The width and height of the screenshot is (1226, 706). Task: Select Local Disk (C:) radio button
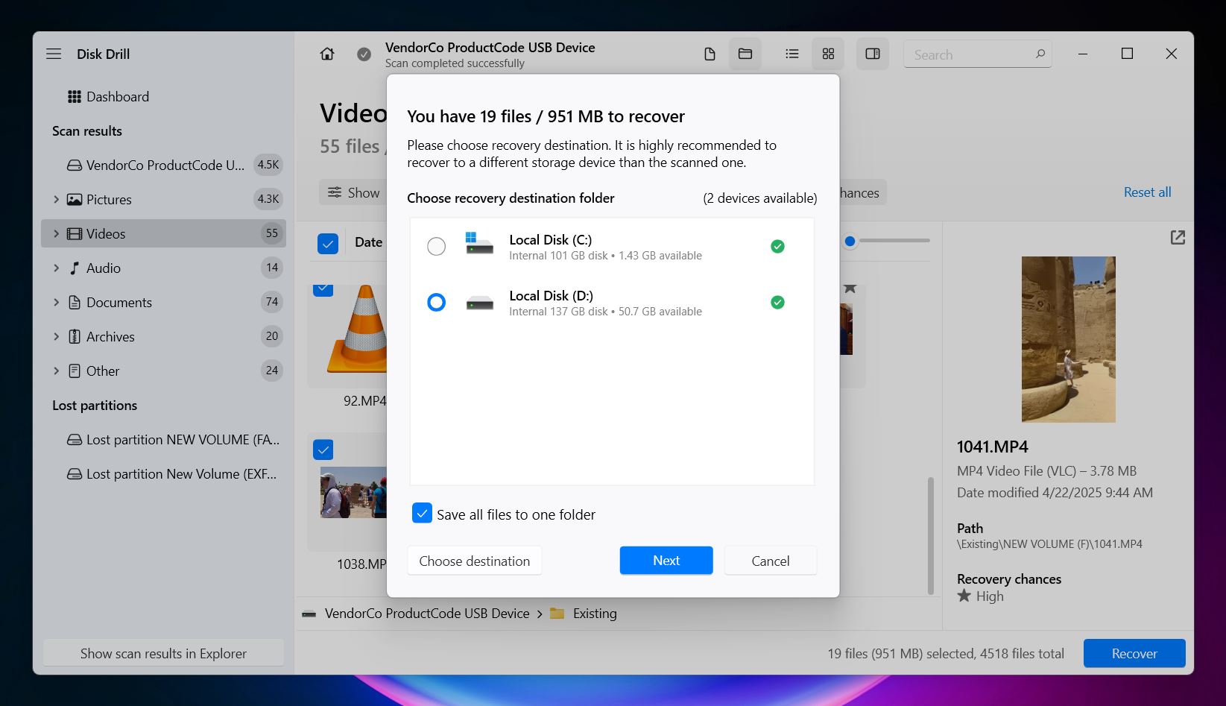click(436, 246)
